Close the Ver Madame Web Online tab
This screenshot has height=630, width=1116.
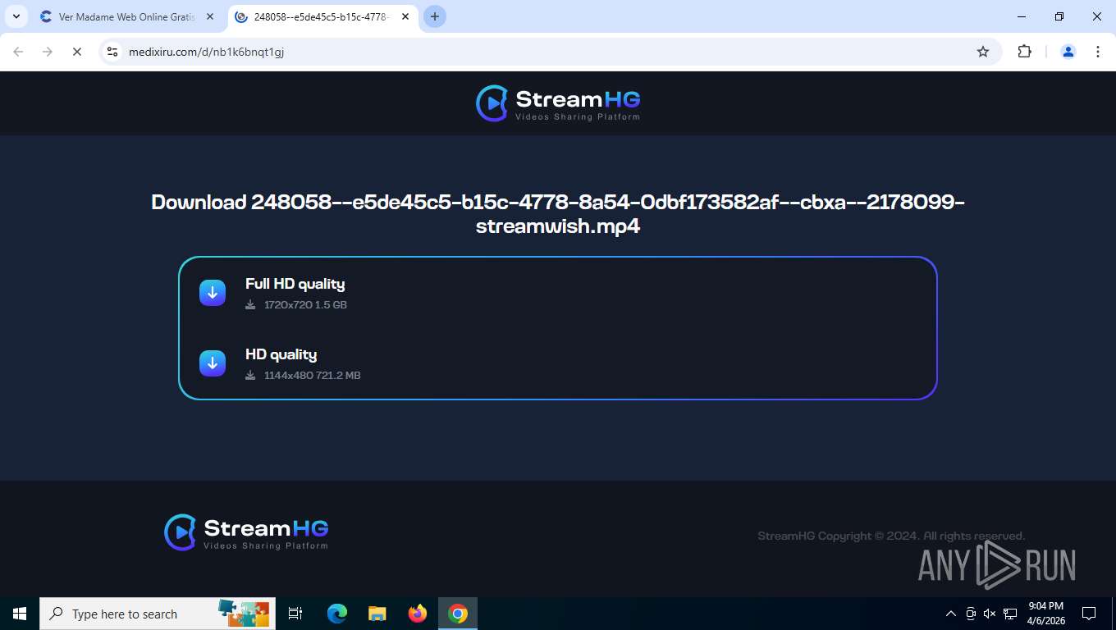click(x=210, y=16)
